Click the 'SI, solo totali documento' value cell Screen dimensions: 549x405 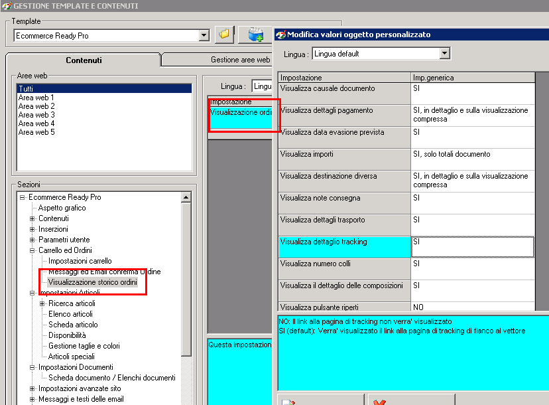(x=473, y=159)
